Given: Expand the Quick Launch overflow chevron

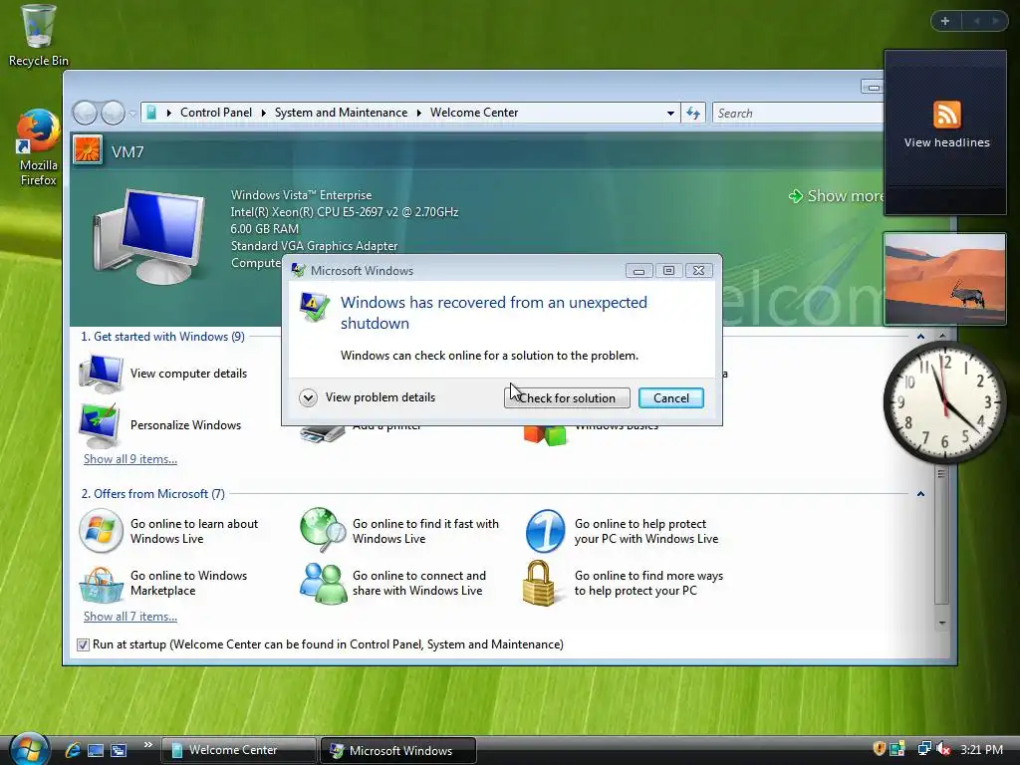Looking at the screenshot, I should (x=147, y=745).
